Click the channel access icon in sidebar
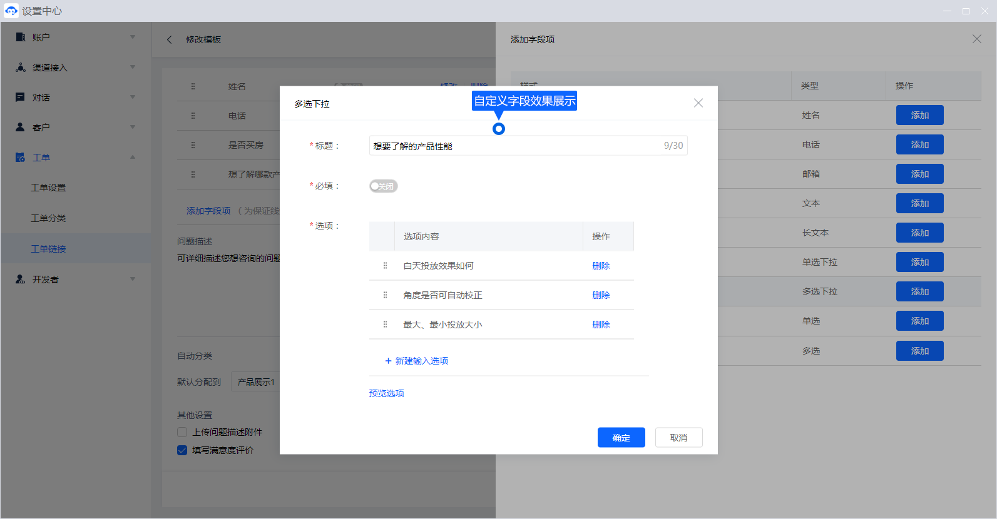 (21, 68)
